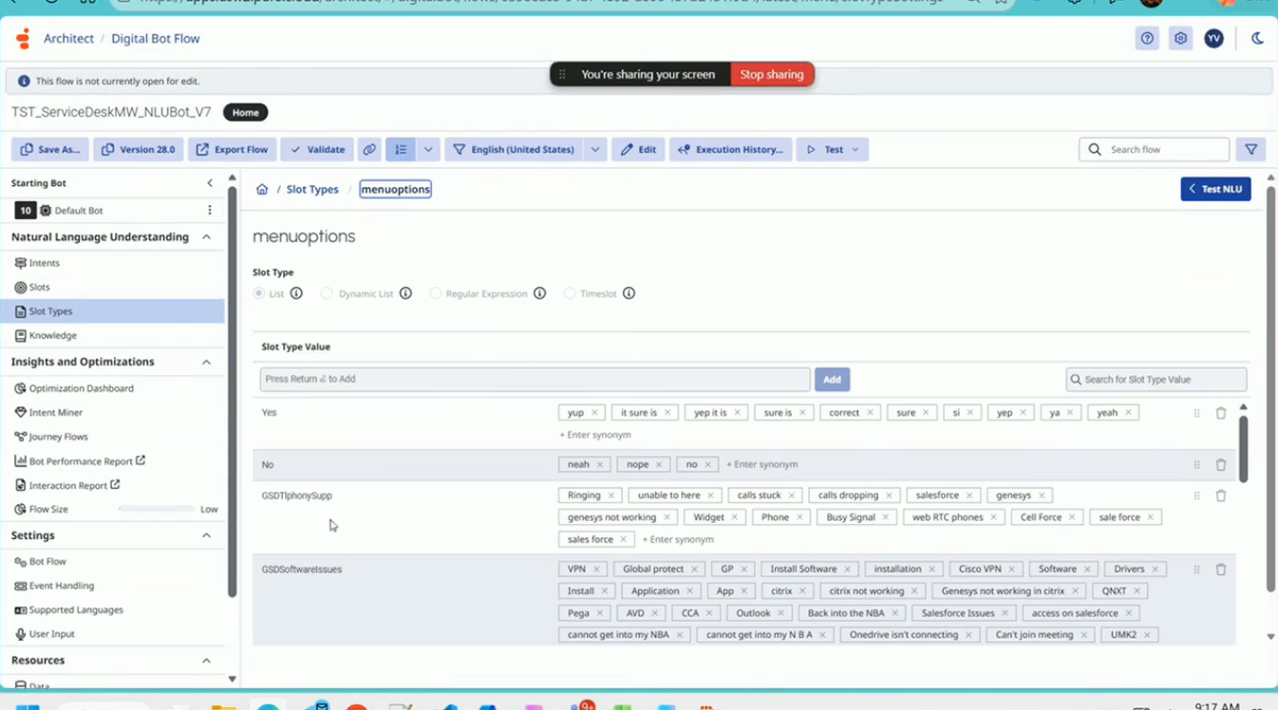Click Save As button
The image size is (1278, 710).
point(49,150)
